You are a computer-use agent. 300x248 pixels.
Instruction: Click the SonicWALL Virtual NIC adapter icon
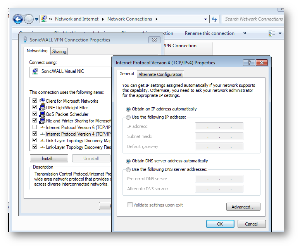(35, 71)
